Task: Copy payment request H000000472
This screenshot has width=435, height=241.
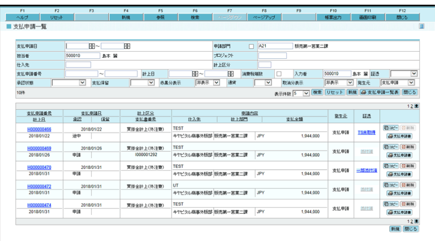Action: pyautogui.click(x=391, y=185)
